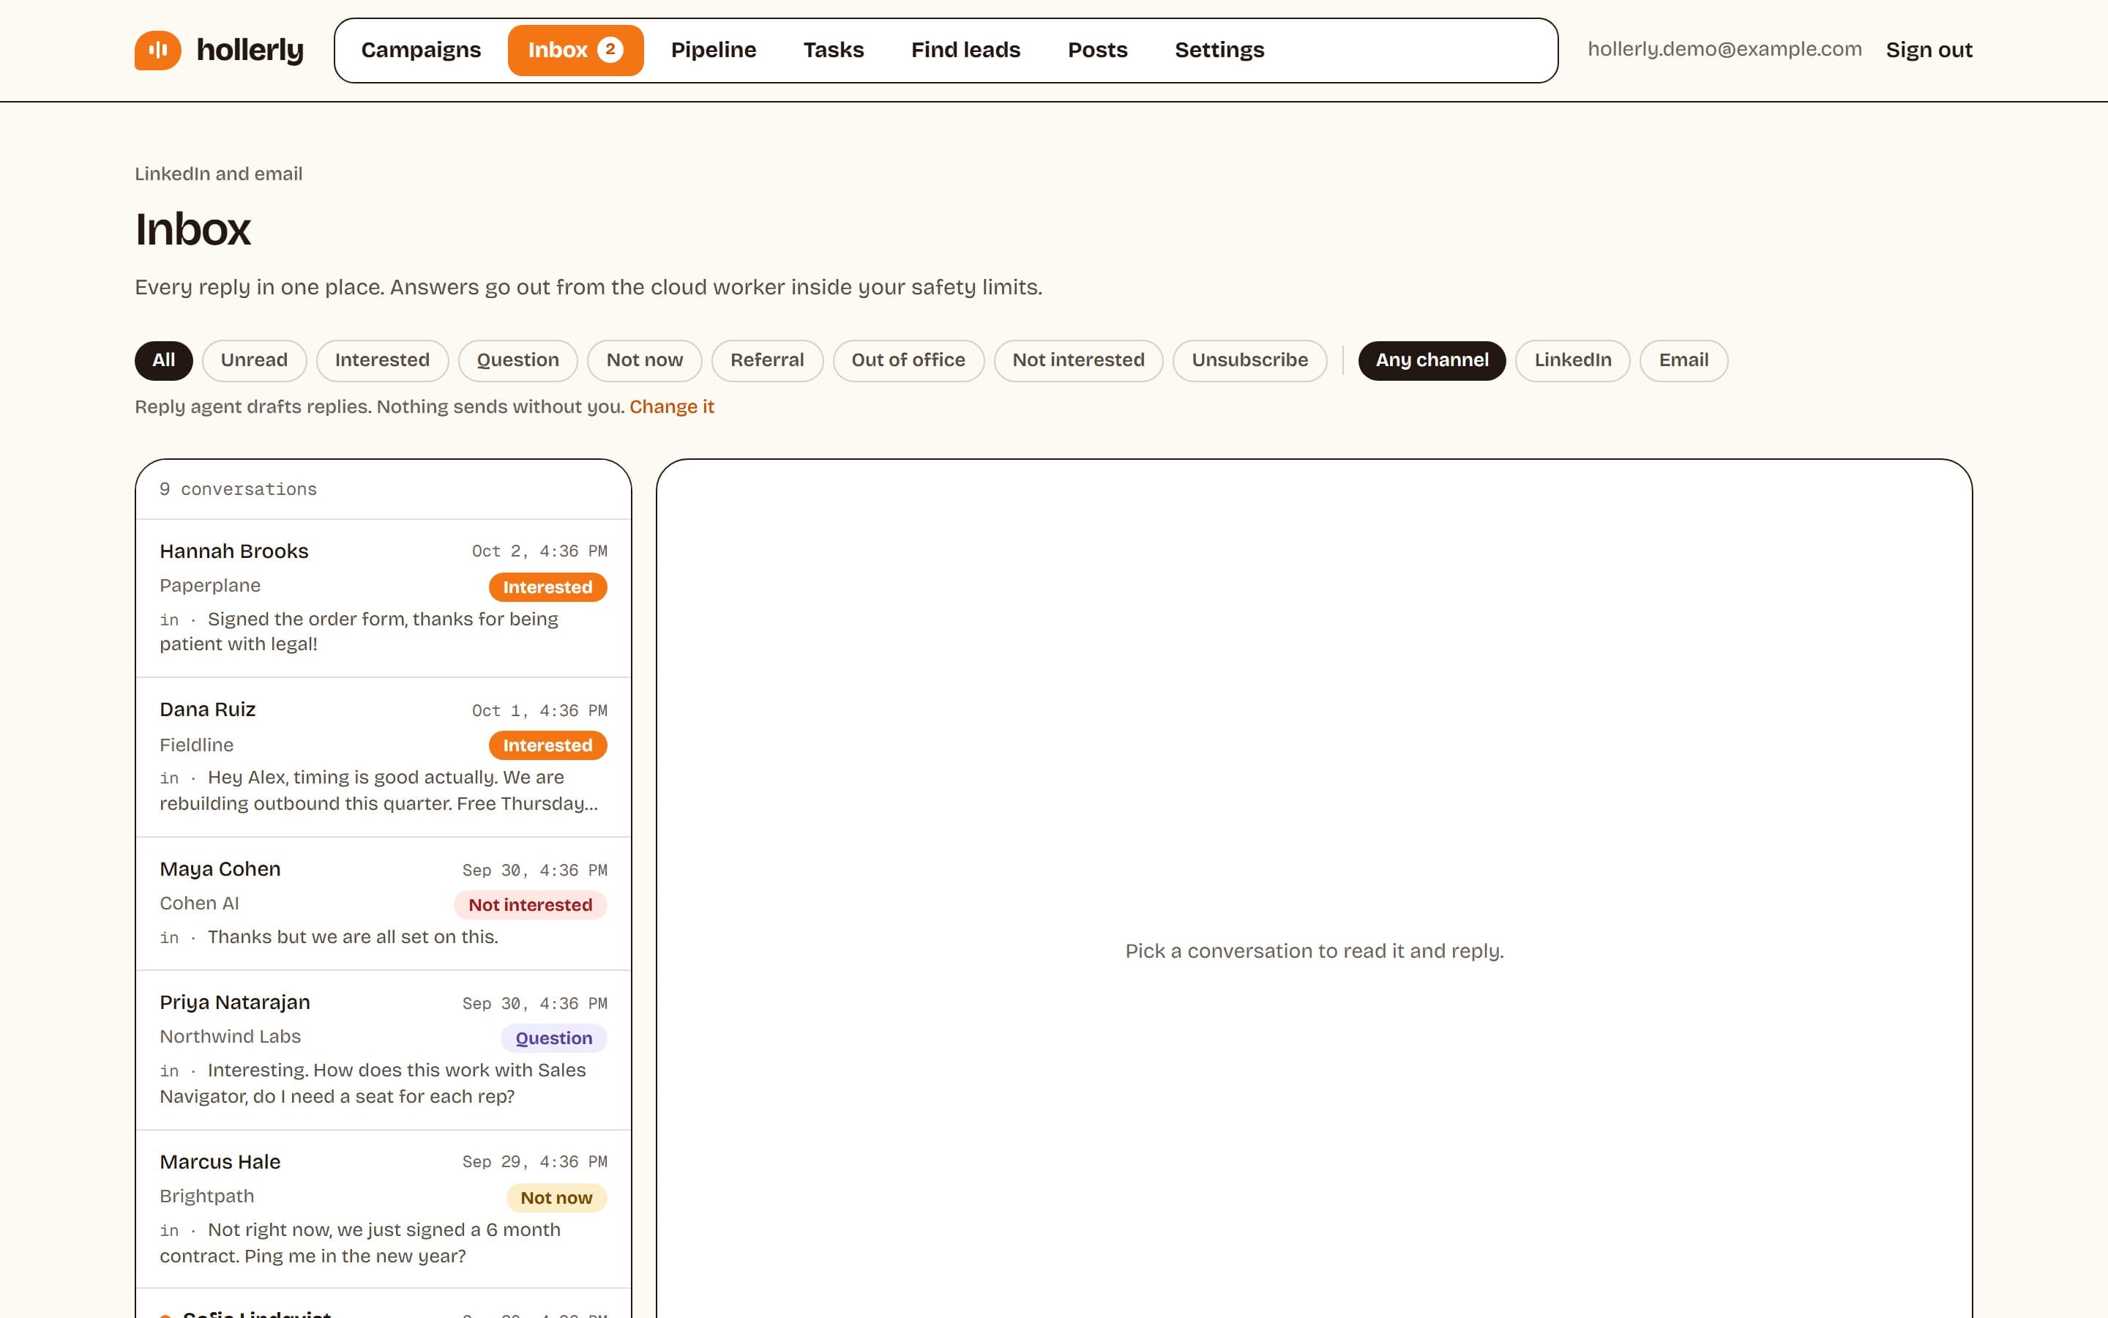The image size is (2108, 1318).
Task: Select the Not interested filter chip
Action: pyautogui.click(x=1077, y=360)
